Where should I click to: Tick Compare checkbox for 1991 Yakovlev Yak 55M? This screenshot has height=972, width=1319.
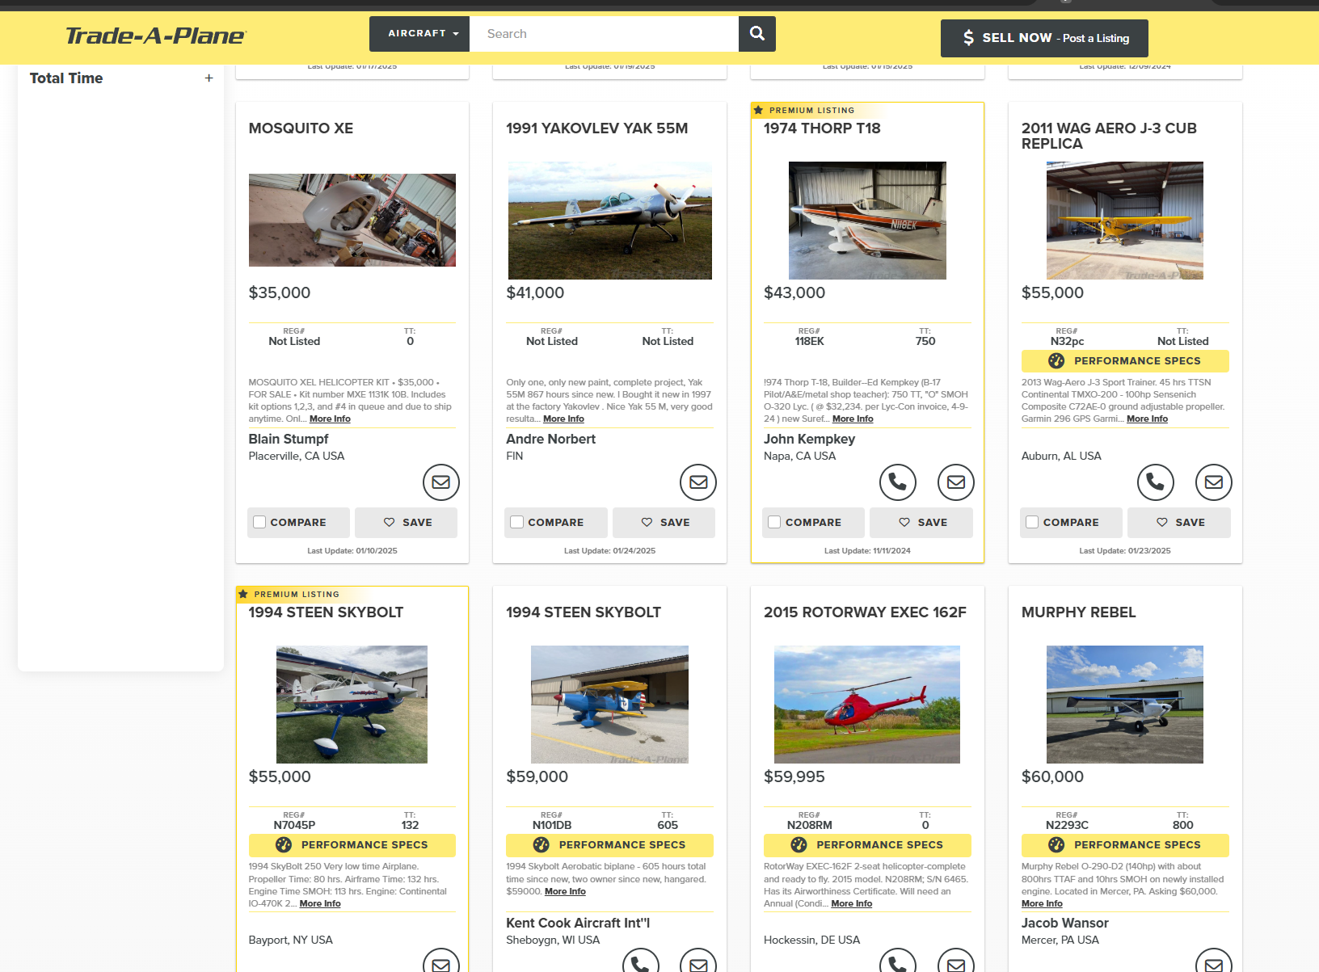[517, 522]
